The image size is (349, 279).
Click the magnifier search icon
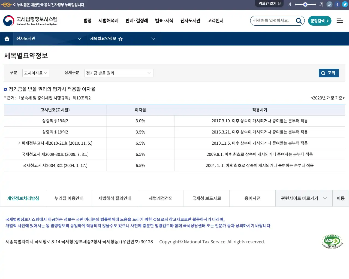coord(299,21)
